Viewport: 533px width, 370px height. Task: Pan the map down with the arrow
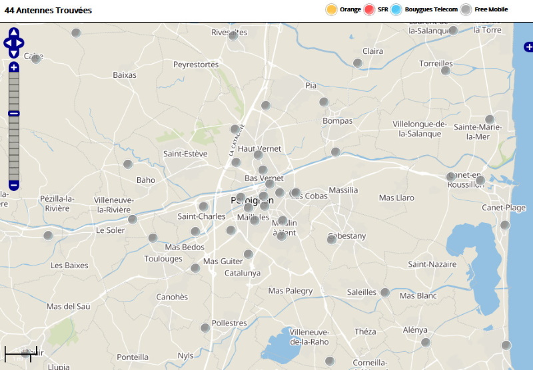tap(13, 54)
